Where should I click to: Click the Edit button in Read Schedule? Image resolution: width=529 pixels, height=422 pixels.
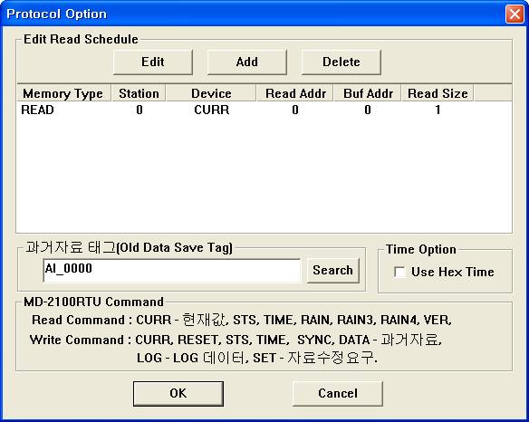point(153,62)
